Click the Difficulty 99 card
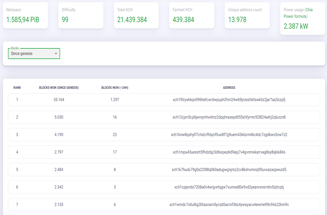Image resolution: width=327 pixels, height=215 pixels. 81,15
